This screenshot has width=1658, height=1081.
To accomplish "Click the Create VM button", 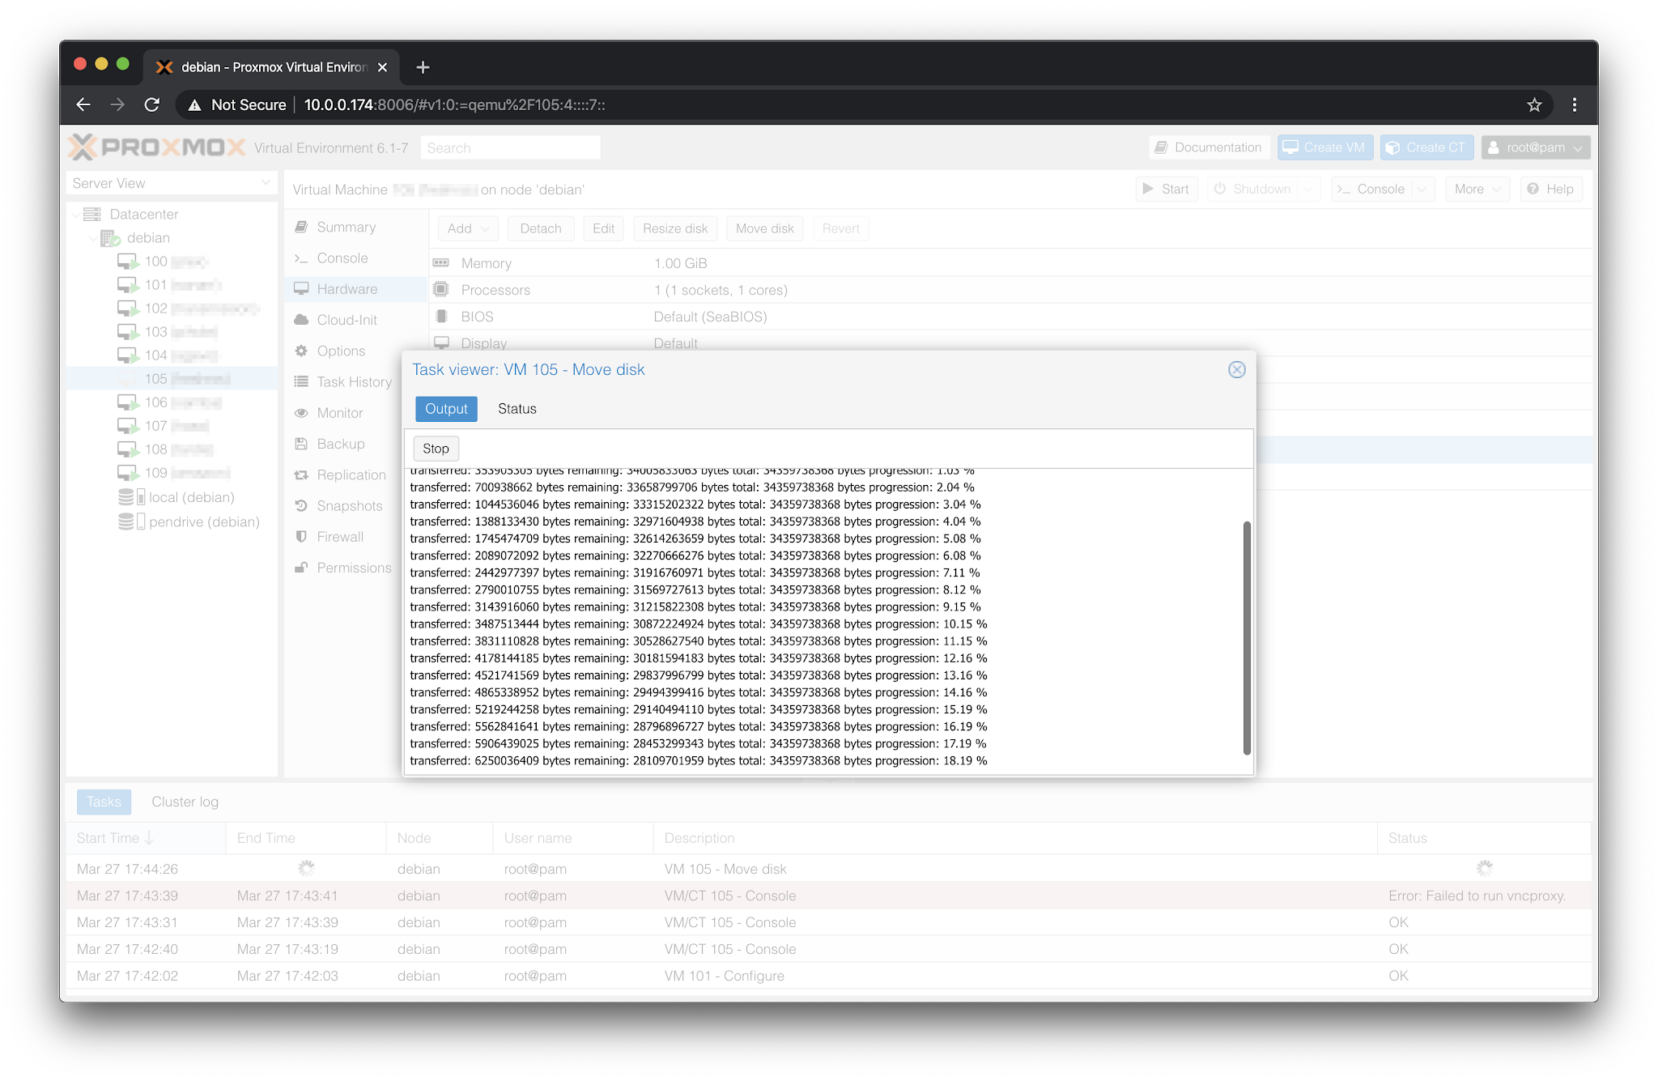I will point(1324,147).
